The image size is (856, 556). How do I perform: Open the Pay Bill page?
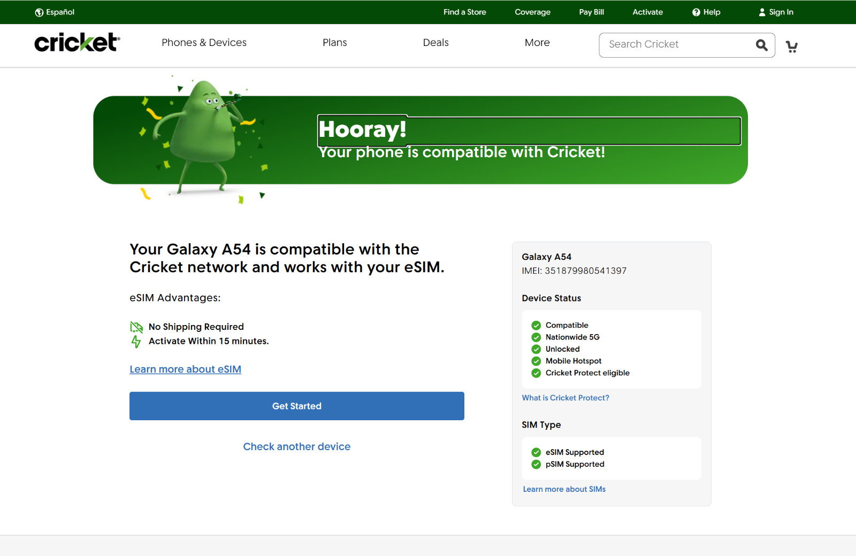click(x=592, y=12)
